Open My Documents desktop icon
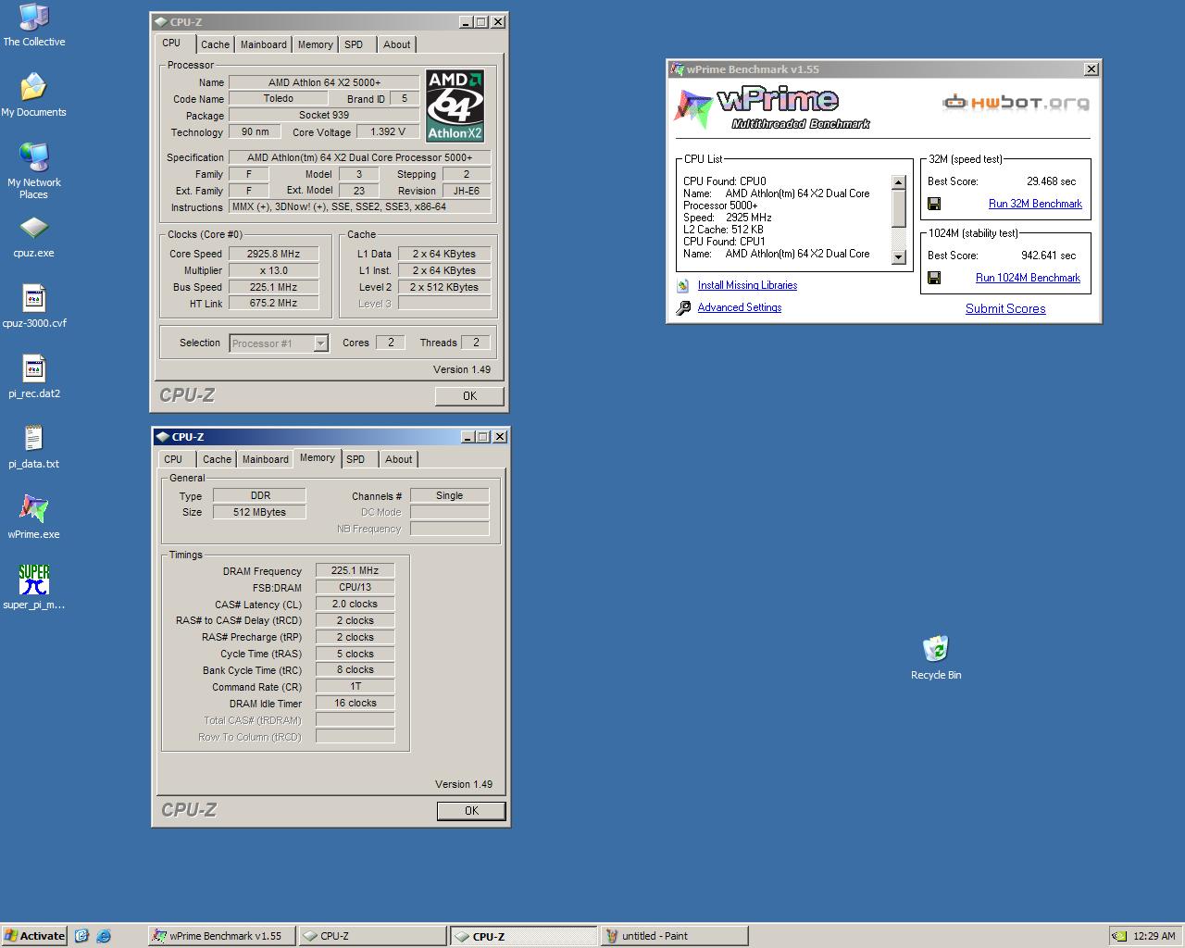Image resolution: width=1185 pixels, height=948 pixels. click(x=33, y=95)
